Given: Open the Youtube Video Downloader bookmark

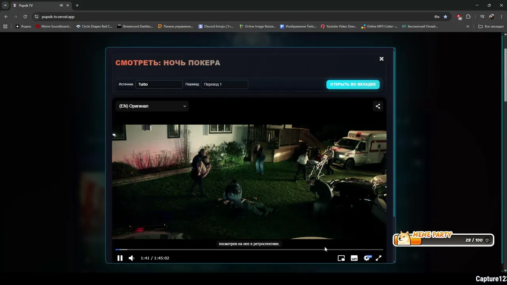Looking at the screenshot, I should click(339, 27).
